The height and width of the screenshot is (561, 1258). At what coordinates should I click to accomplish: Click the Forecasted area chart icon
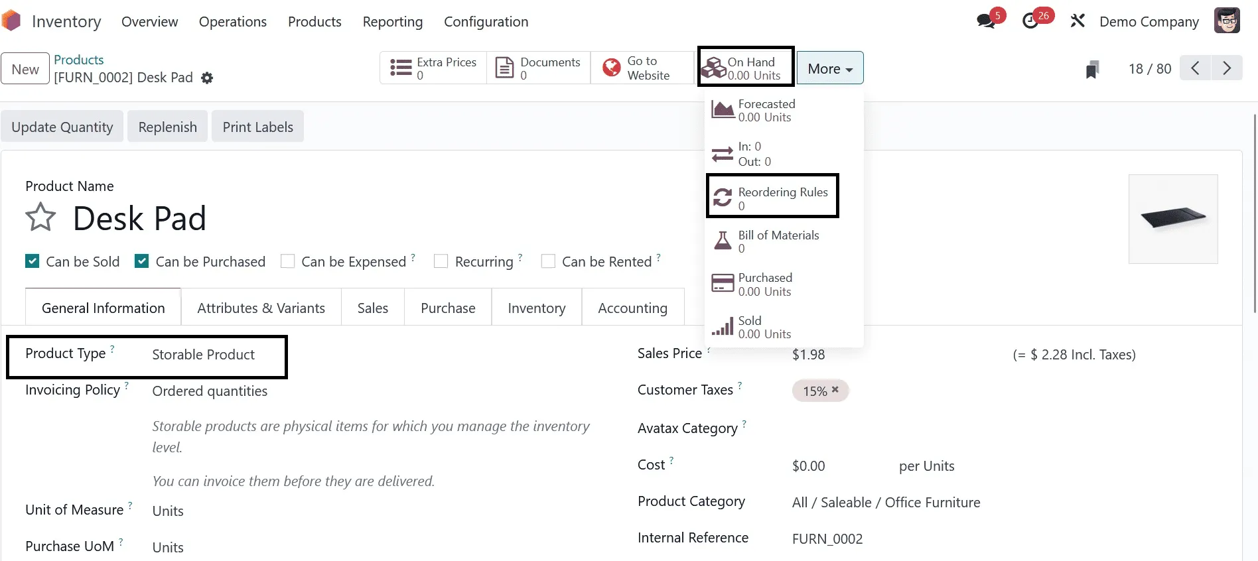coord(723,109)
